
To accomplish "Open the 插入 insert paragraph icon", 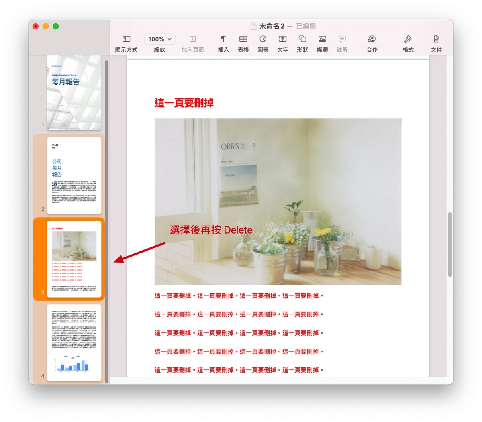I will pos(223,39).
